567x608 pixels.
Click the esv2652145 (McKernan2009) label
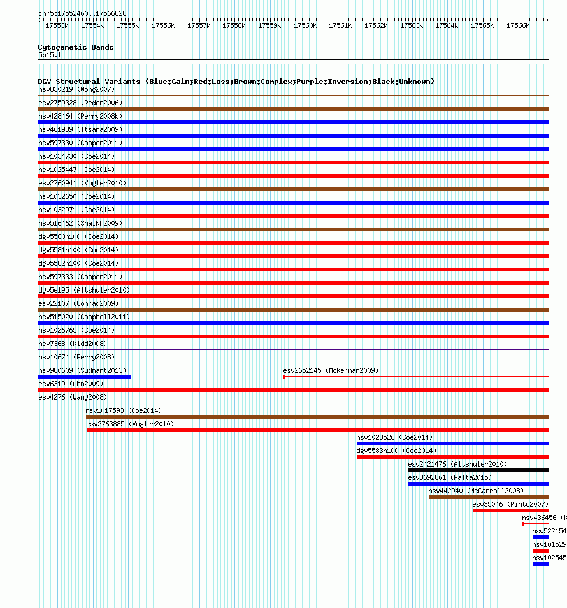coord(331,370)
